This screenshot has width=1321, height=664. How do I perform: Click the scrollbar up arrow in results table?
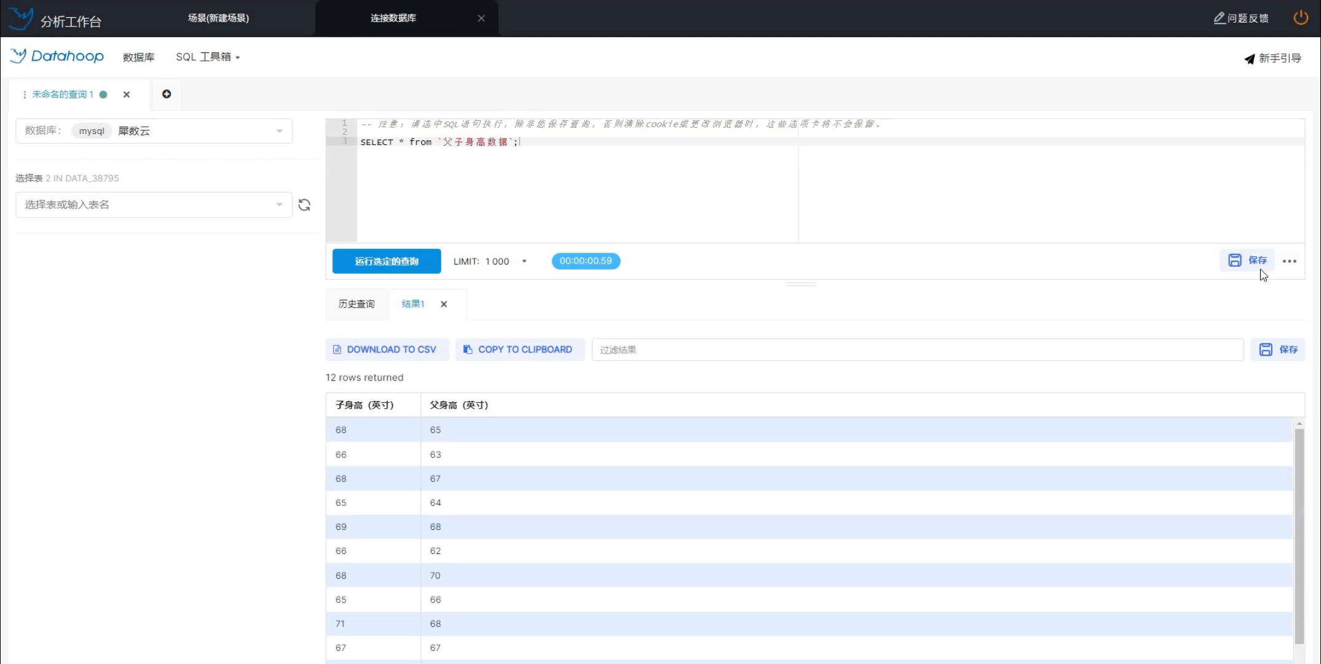[x=1299, y=424]
